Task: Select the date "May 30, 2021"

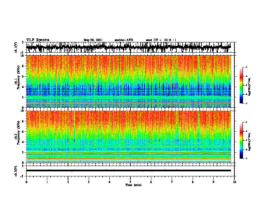Action: (x=93, y=40)
